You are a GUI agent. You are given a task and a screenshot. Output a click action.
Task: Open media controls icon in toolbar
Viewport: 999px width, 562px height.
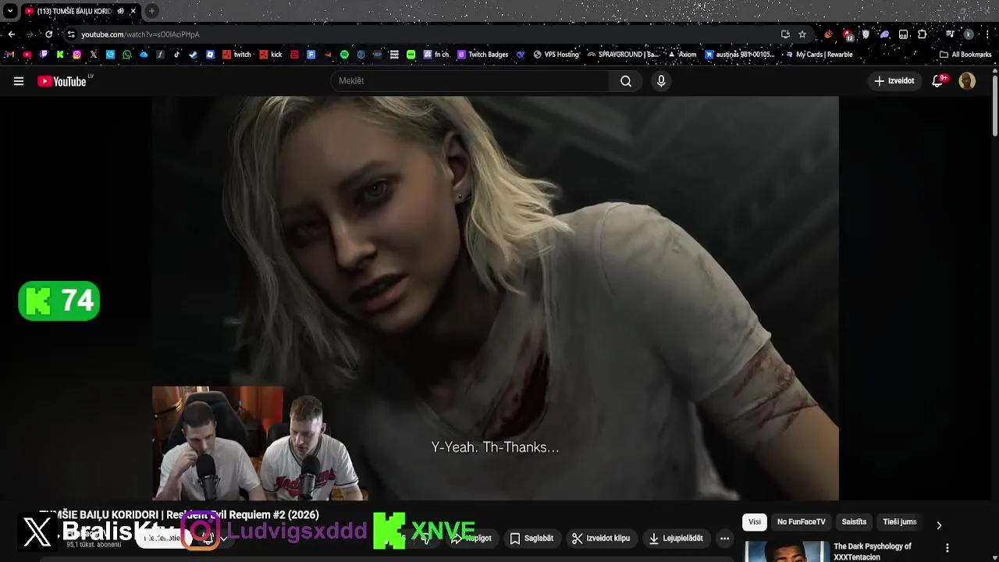(x=950, y=34)
